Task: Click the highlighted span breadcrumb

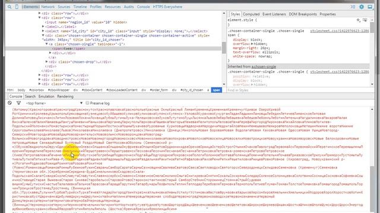Action: pyautogui.click(x=216, y=90)
